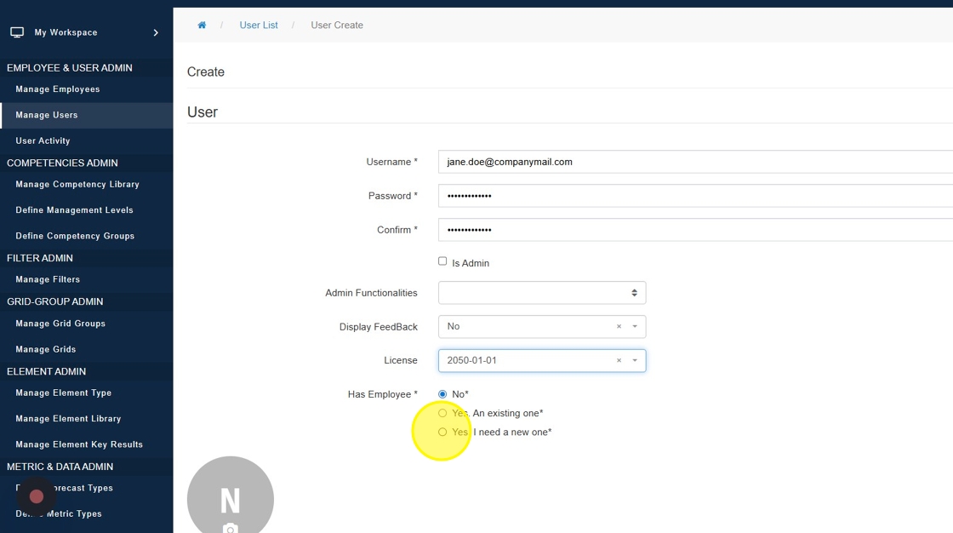
Task: Open Manage Competency Library link
Action: [77, 184]
